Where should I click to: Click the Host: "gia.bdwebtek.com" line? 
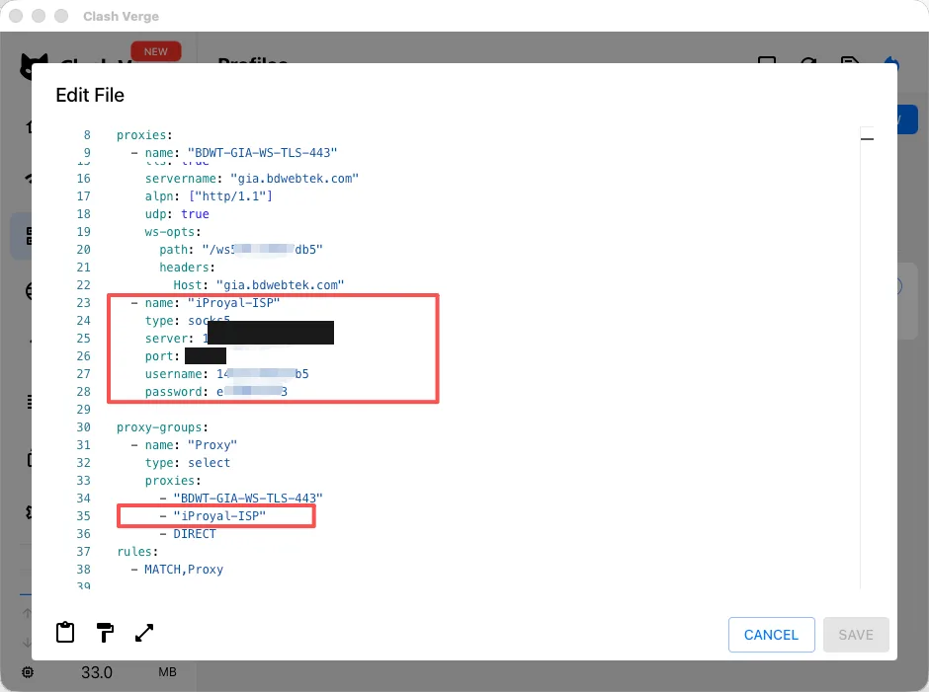point(259,284)
